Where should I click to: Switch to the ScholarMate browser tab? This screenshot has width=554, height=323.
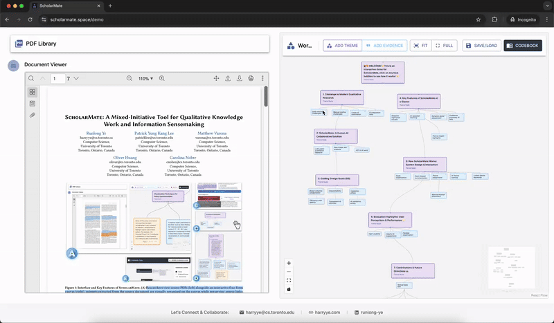[x=59, y=6]
